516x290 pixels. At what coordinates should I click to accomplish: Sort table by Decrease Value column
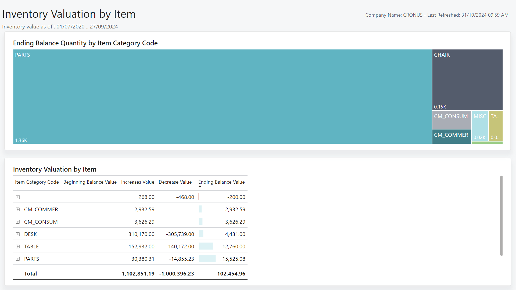tap(175, 182)
